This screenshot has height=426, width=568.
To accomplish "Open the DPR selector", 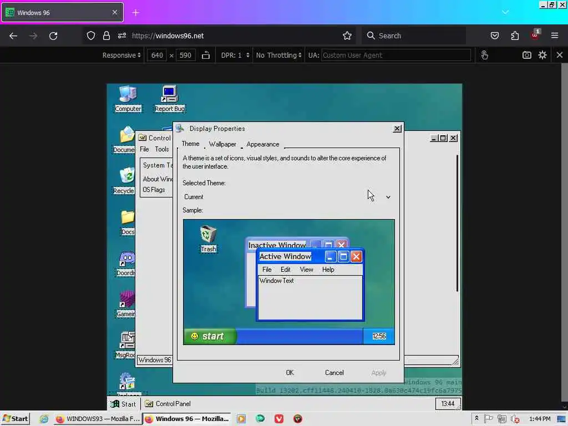I will pyautogui.click(x=235, y=55).
